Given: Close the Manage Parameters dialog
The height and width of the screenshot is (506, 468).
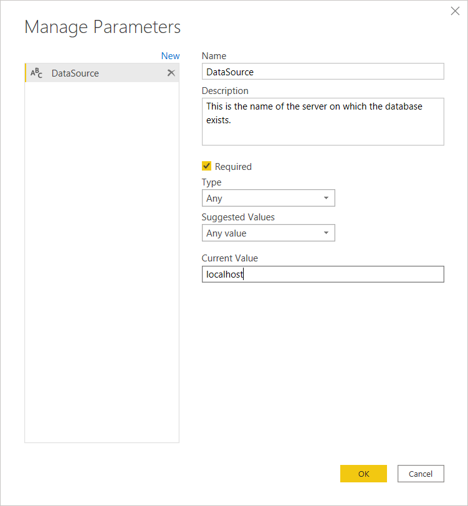Looking at the screenshot, I should (455, 11).
